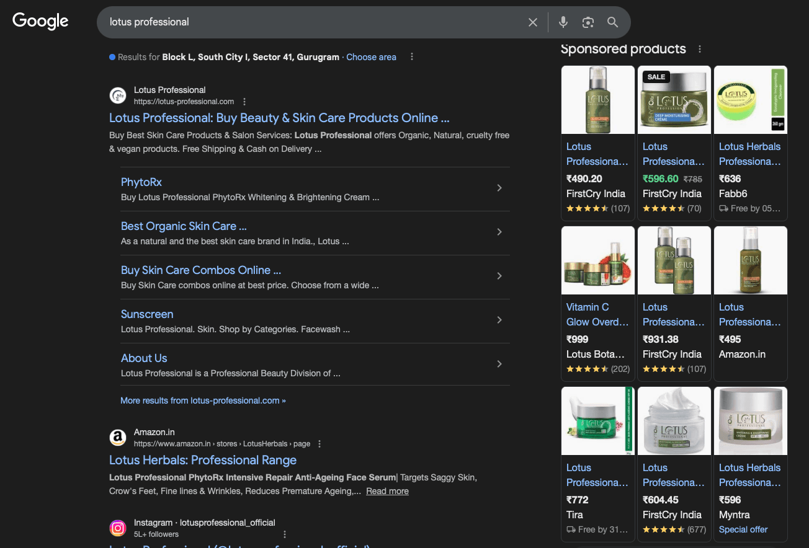Expand PhytoRx sitelink chevron
Viewport: 809px width, 548px height.
pos(499,188)
